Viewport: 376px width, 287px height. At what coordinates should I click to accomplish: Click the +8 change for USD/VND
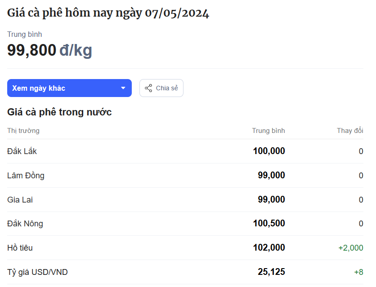(359, 272)
